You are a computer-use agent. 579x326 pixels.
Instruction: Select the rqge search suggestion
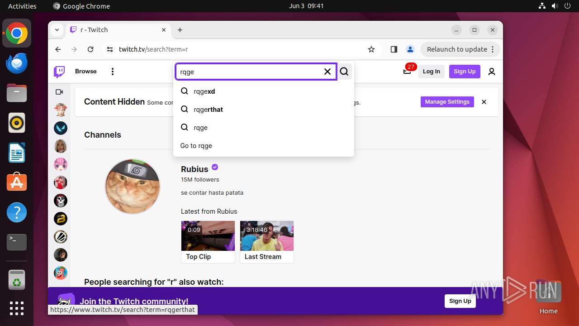(x=264, y=128)
